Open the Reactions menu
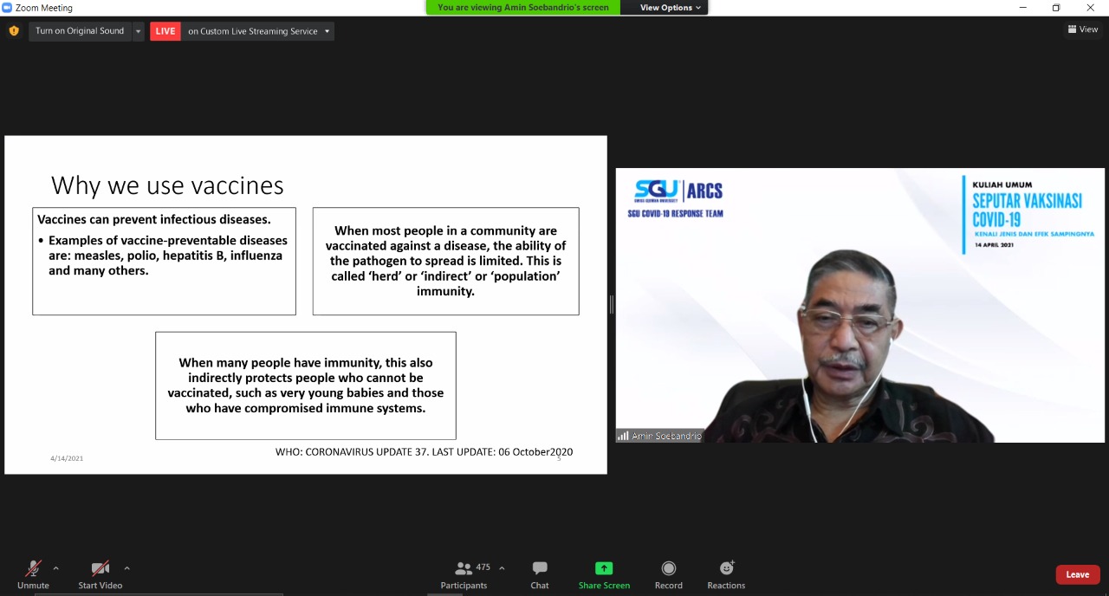This screenshot has height=596, width=1109. (726, 569)
